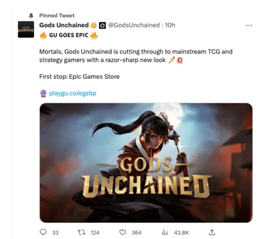Click the pin icon beside Pinned Tweet
The width and height of the screenshot is (274, 239).
click(x=31, y=16)
